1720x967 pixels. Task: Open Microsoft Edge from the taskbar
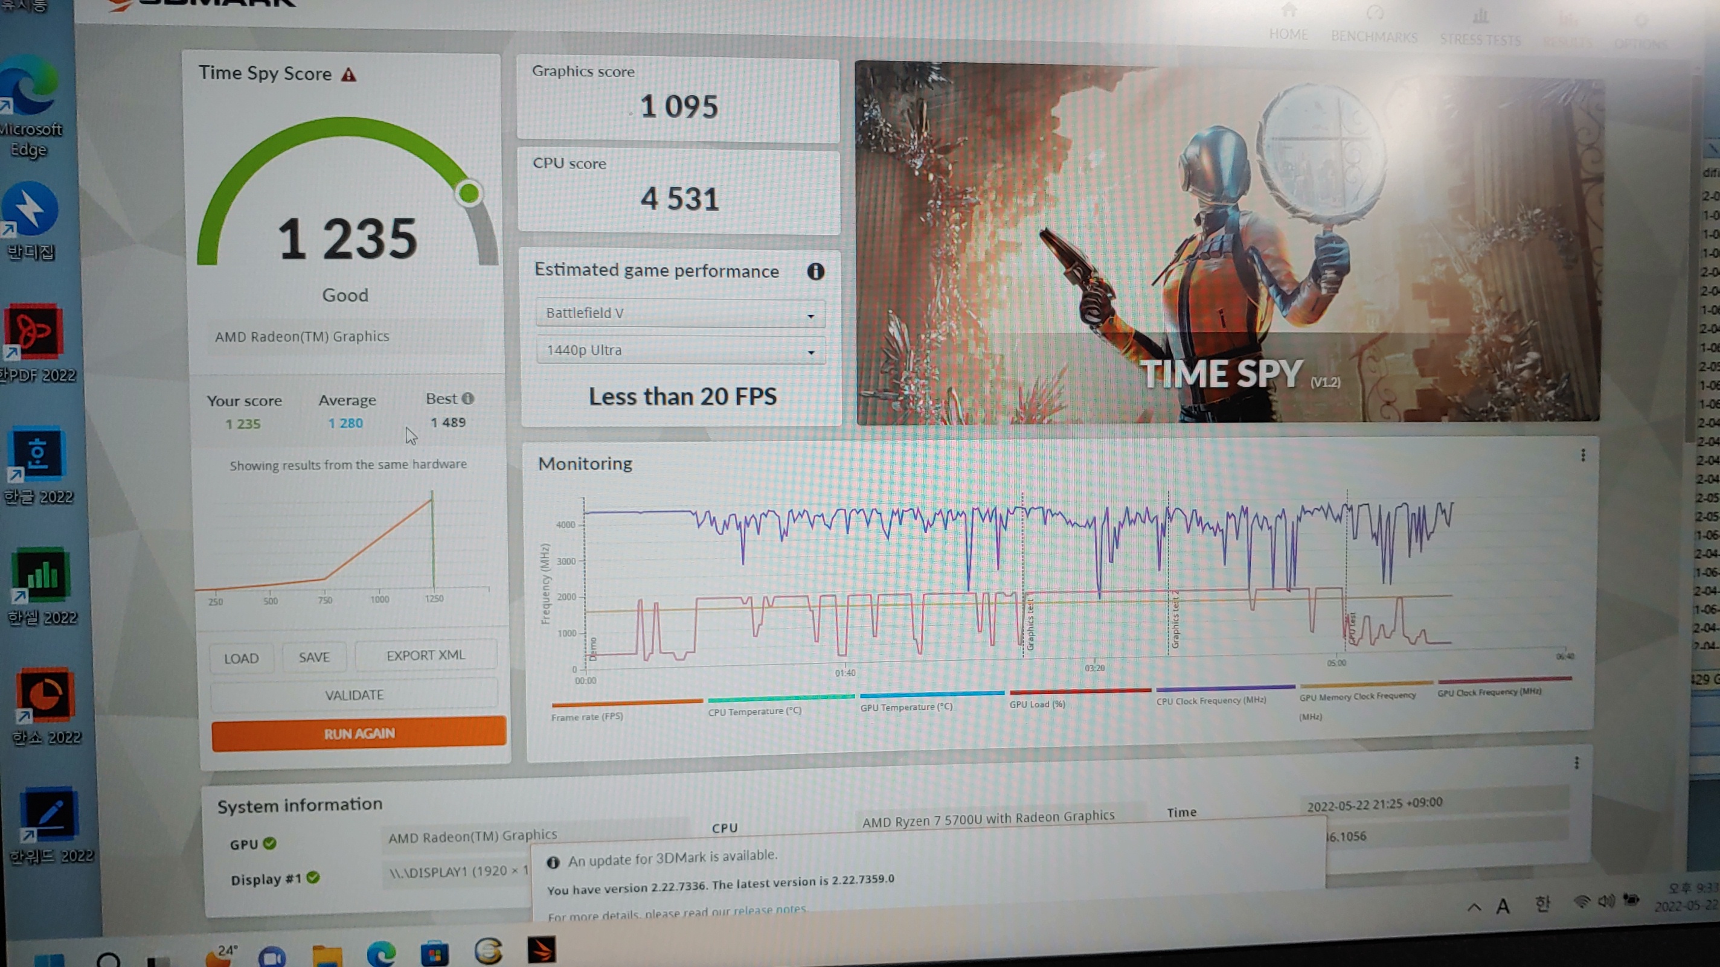pyautogui.click(x=381, y=954)
